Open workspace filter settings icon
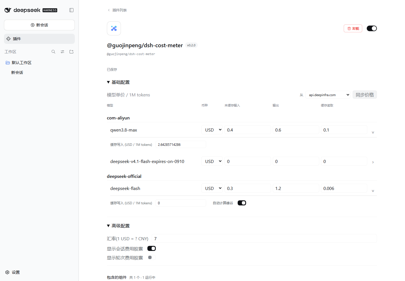 pos(62,52)
